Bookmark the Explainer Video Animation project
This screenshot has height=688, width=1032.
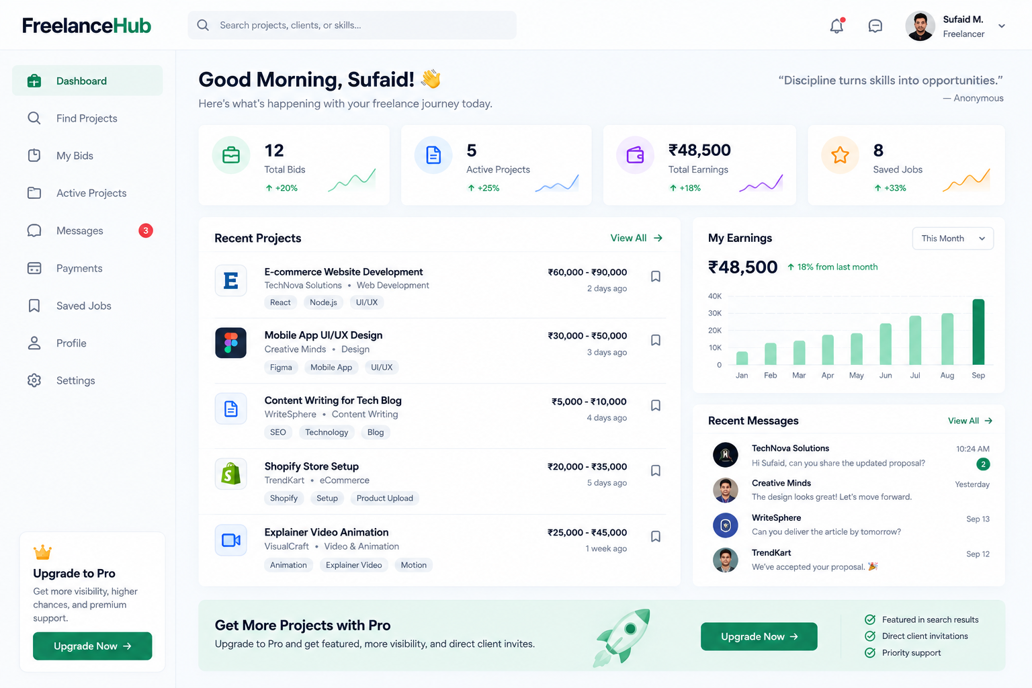[x=656, y=536]
